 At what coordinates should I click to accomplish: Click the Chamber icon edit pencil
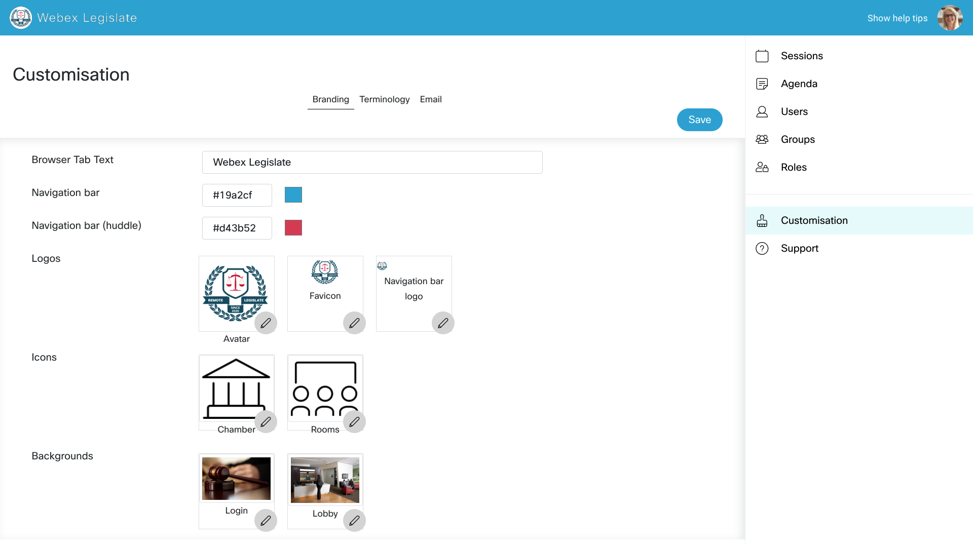(x=266, y=422)
